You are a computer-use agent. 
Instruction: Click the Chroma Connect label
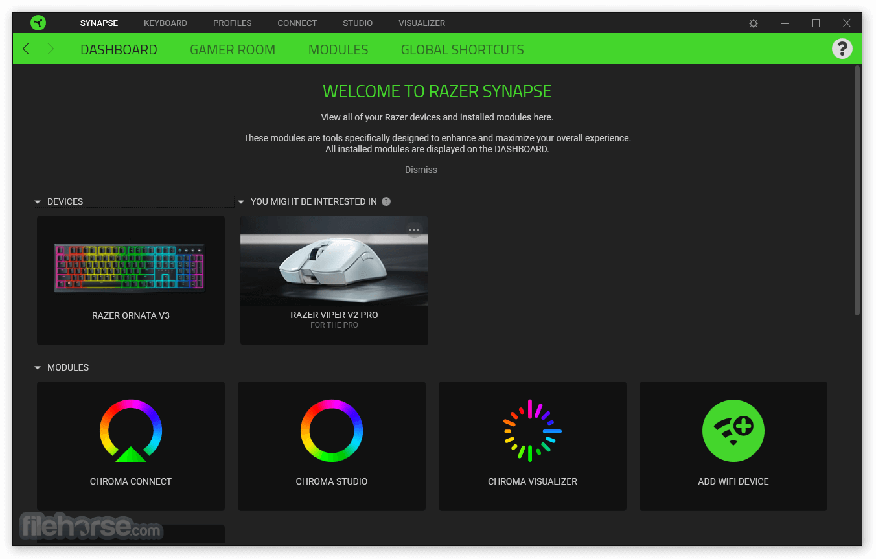pos(131,482)
